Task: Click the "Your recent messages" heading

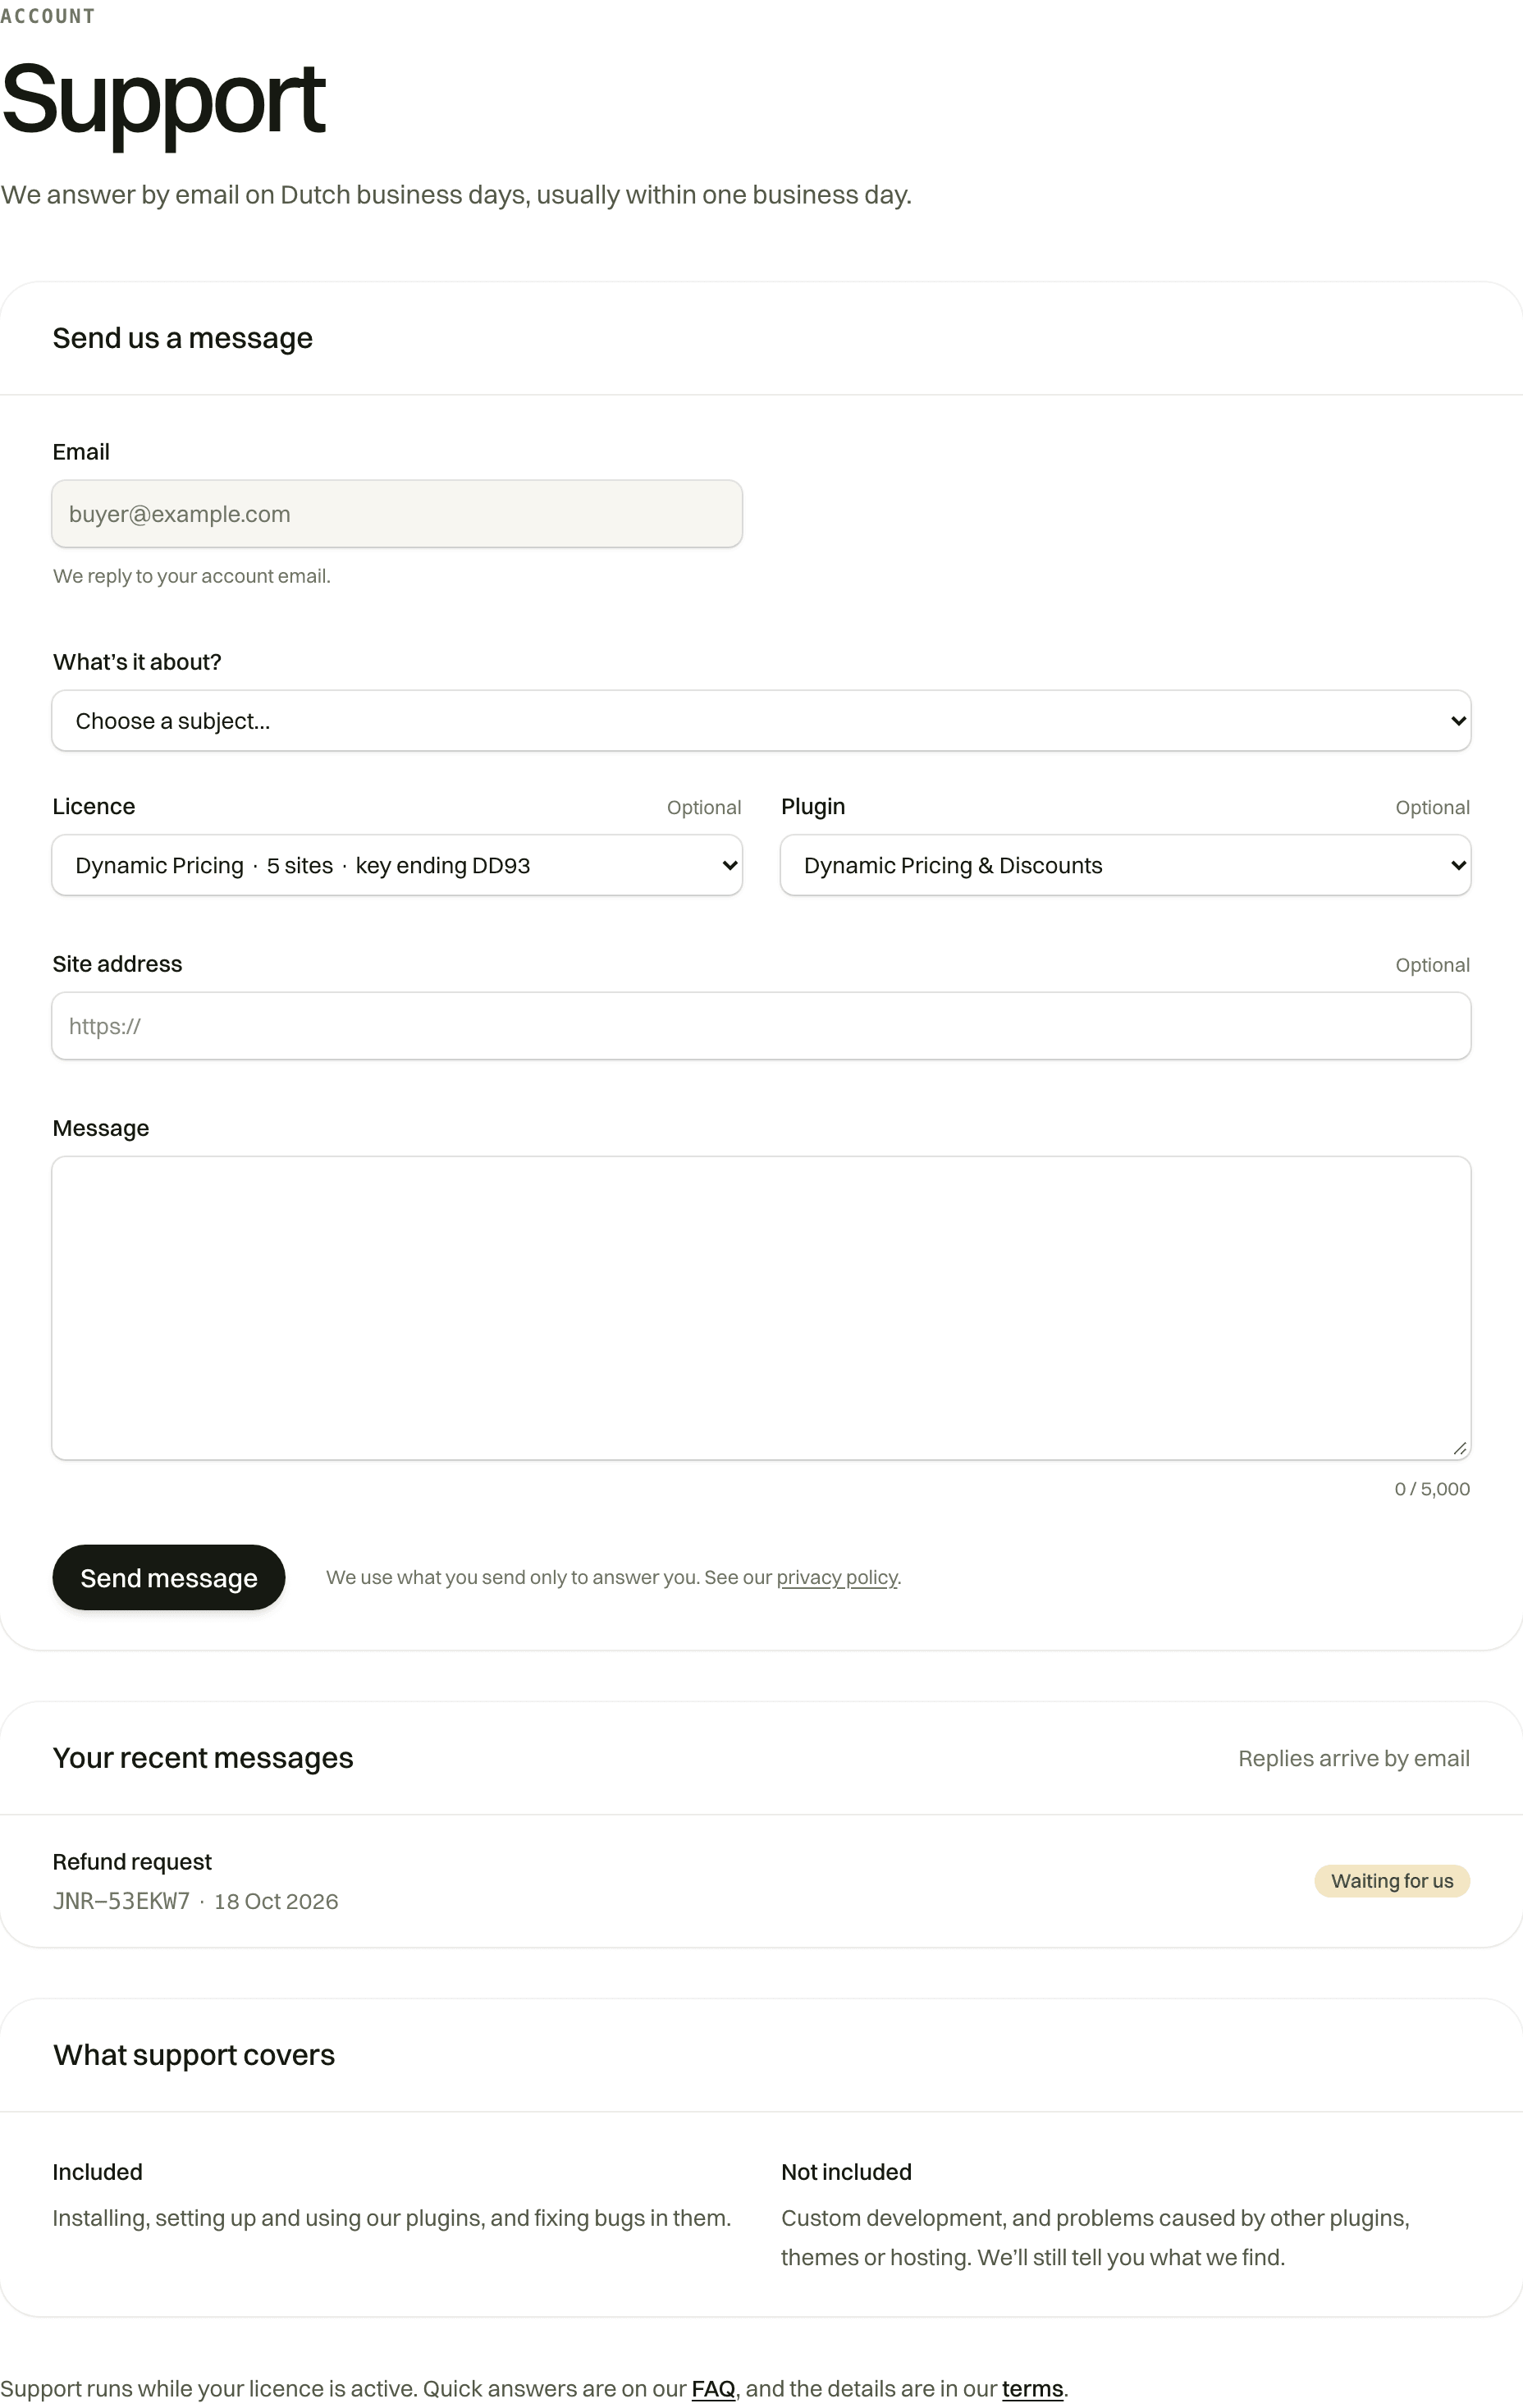Action: click(203, 1758)
